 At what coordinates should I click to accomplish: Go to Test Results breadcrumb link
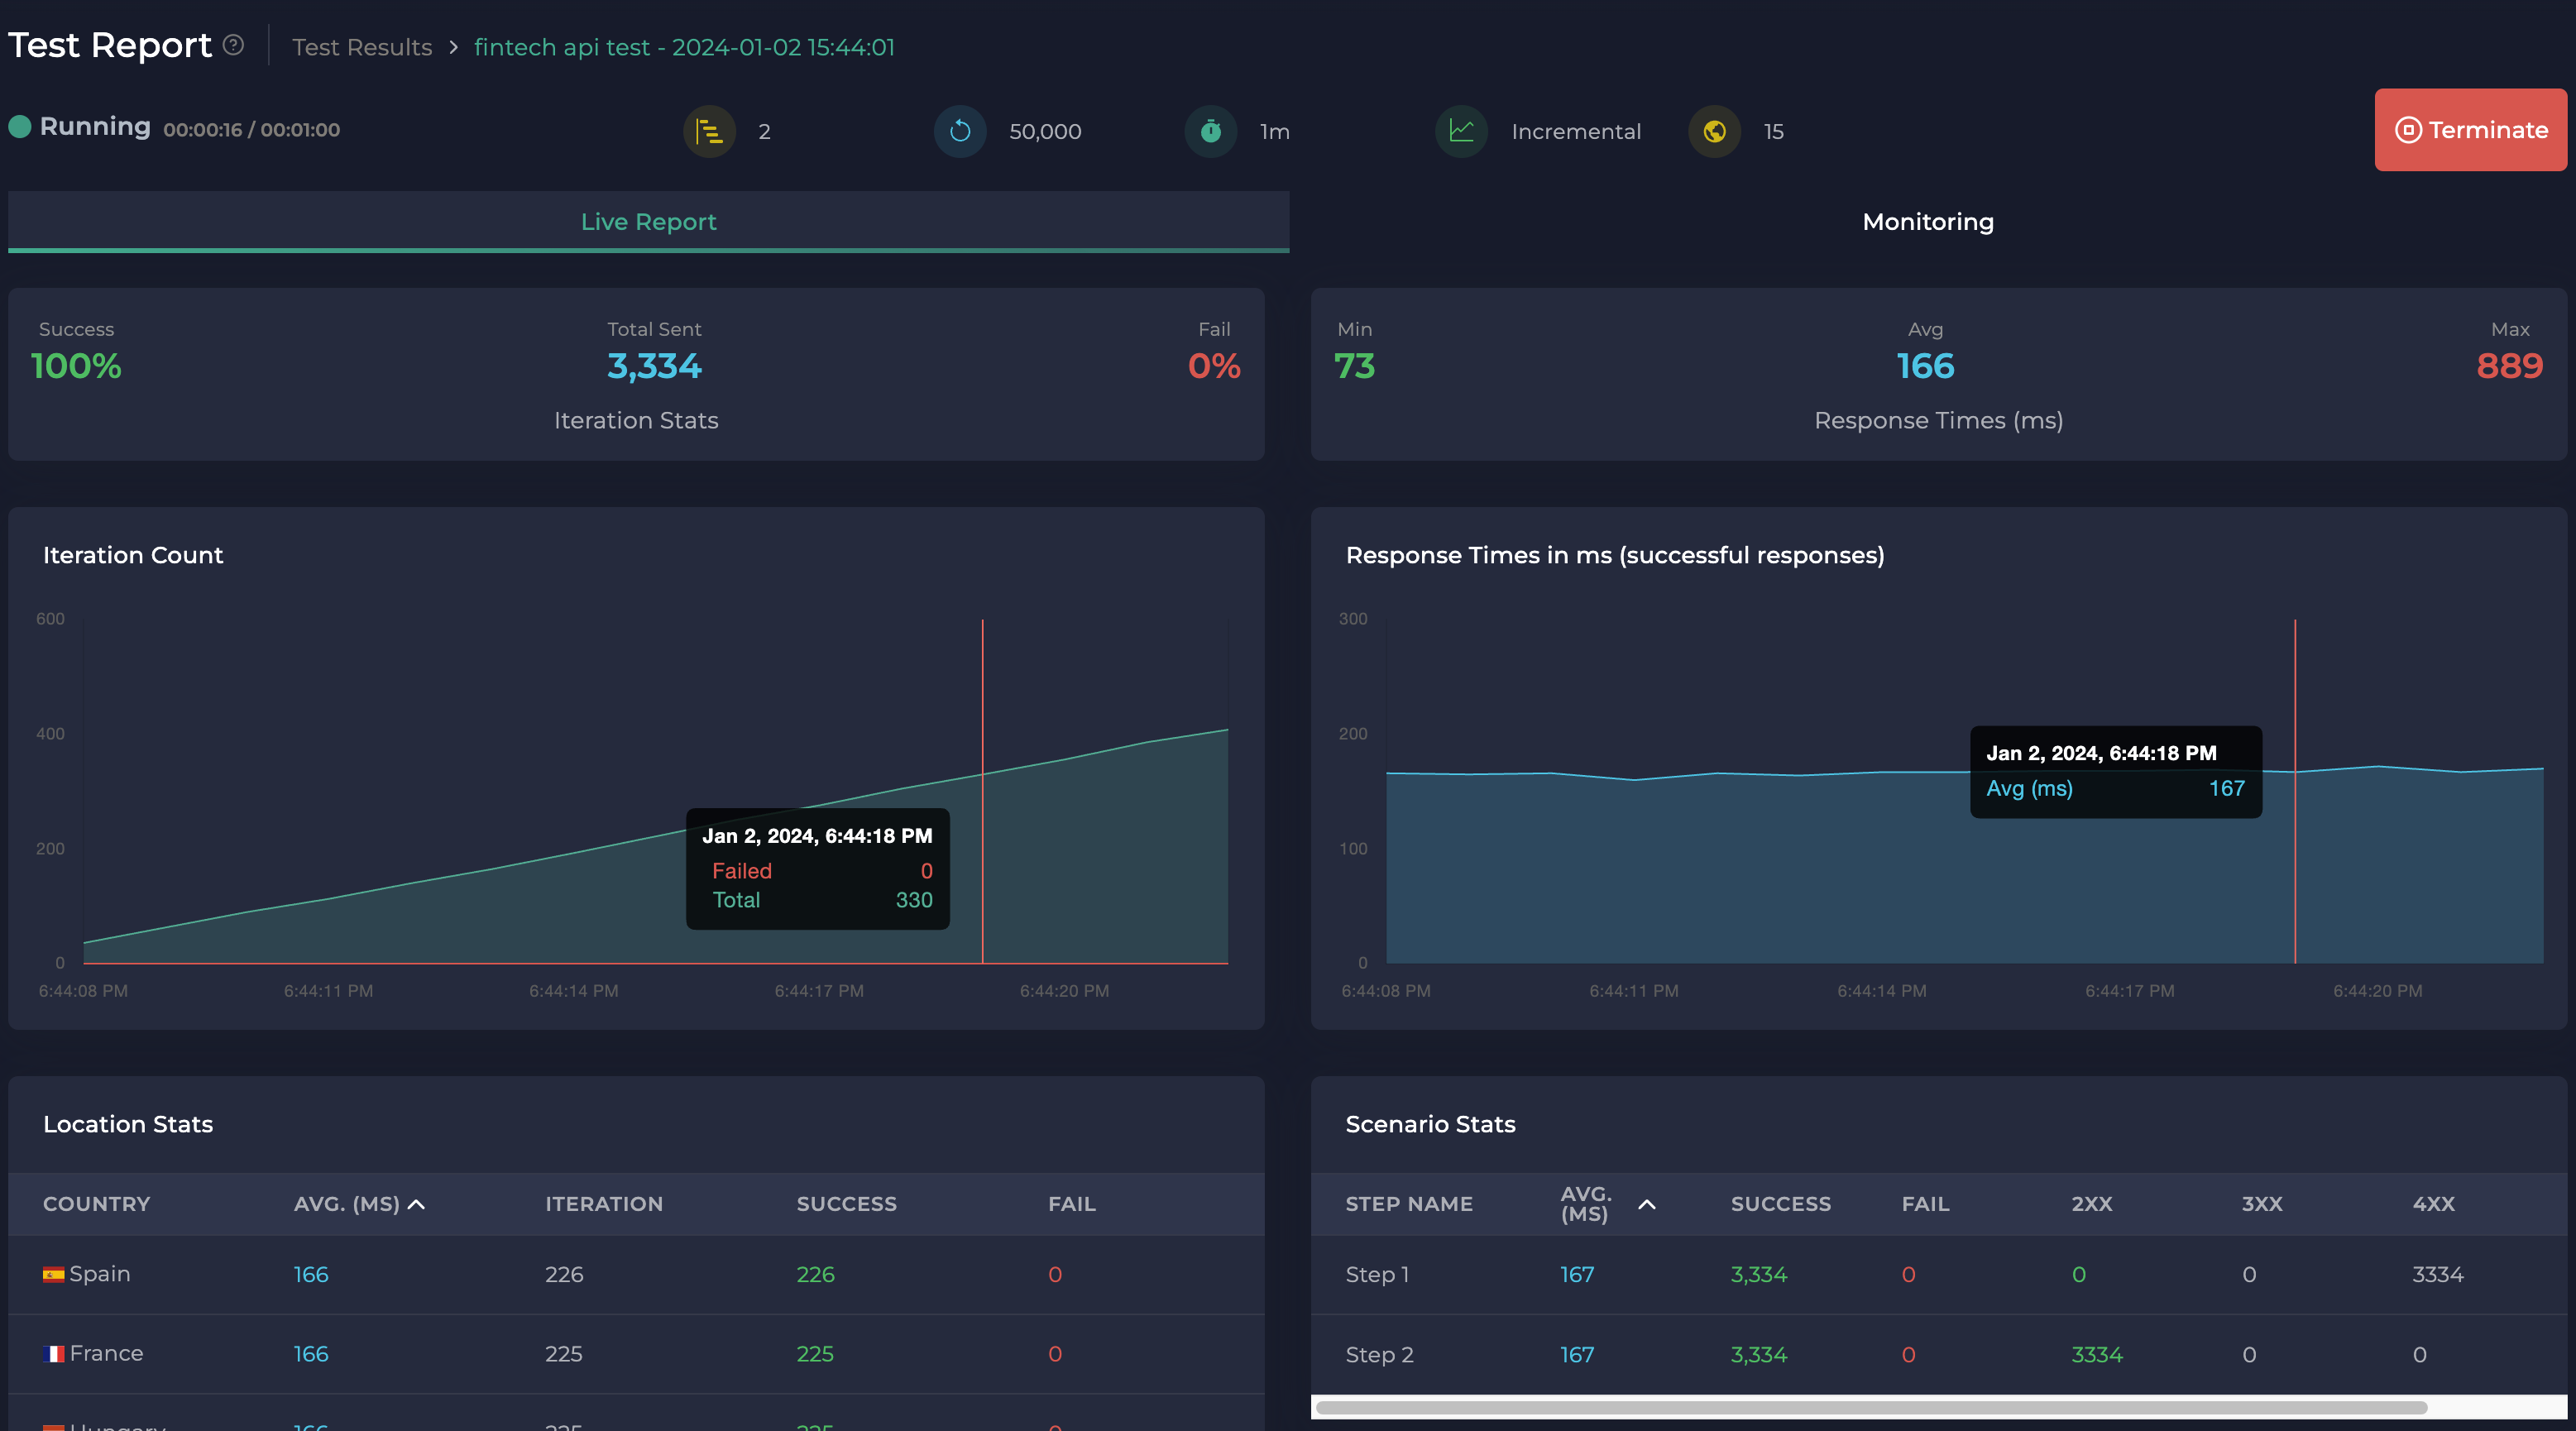click(x=362, y=47)
